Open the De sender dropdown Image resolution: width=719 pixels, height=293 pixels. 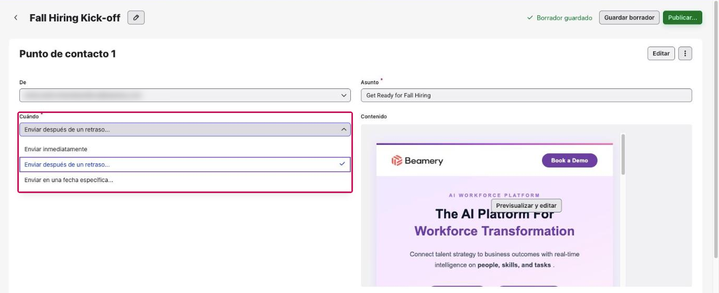(x=185, y=95)
